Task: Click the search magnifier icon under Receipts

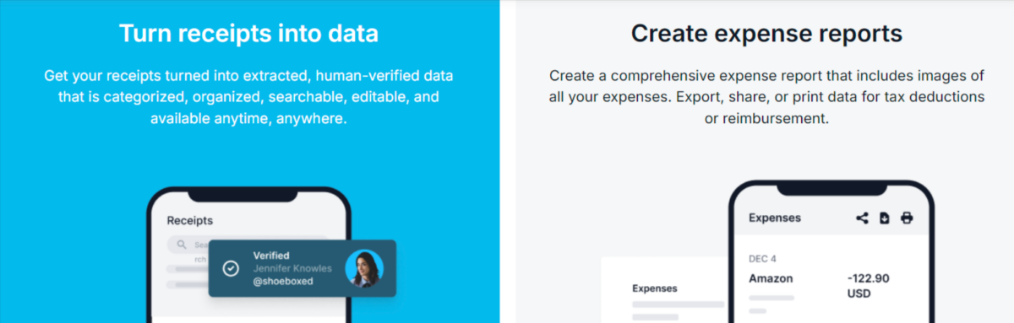Action: (x=182, y=245)
